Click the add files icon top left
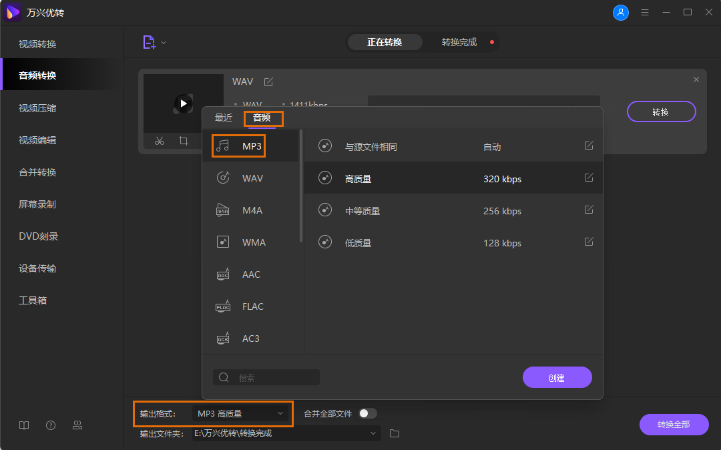The height and width of the screenshot is (450, 721). [x=148, y=41]
